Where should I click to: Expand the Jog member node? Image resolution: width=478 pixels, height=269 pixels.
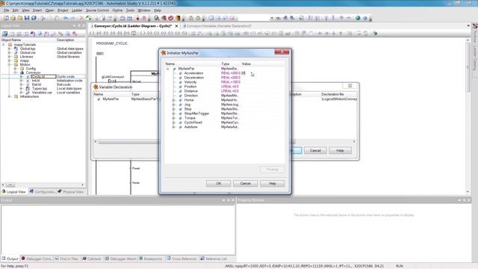[174, 105]
